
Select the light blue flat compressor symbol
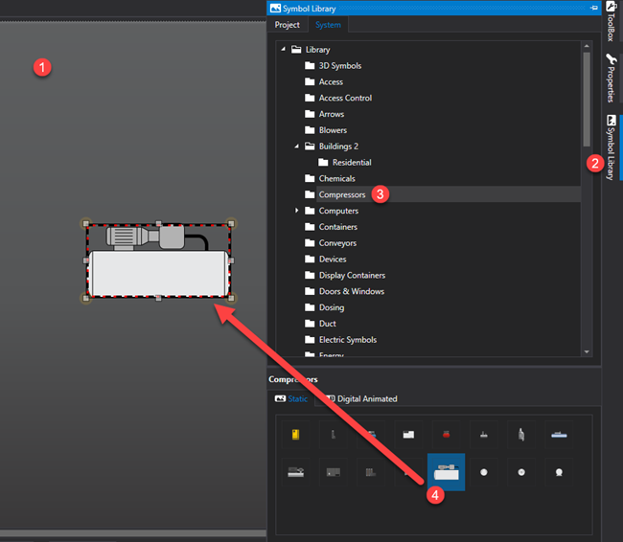558,435
